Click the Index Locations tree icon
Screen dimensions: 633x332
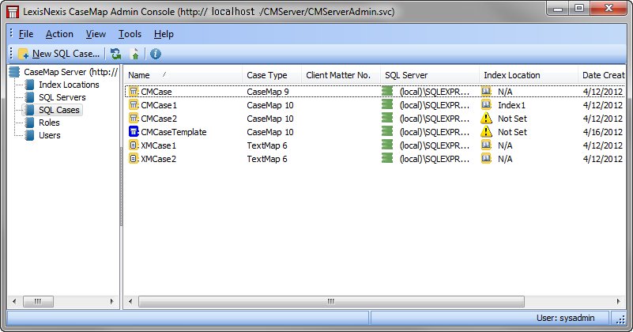point(29,85)
